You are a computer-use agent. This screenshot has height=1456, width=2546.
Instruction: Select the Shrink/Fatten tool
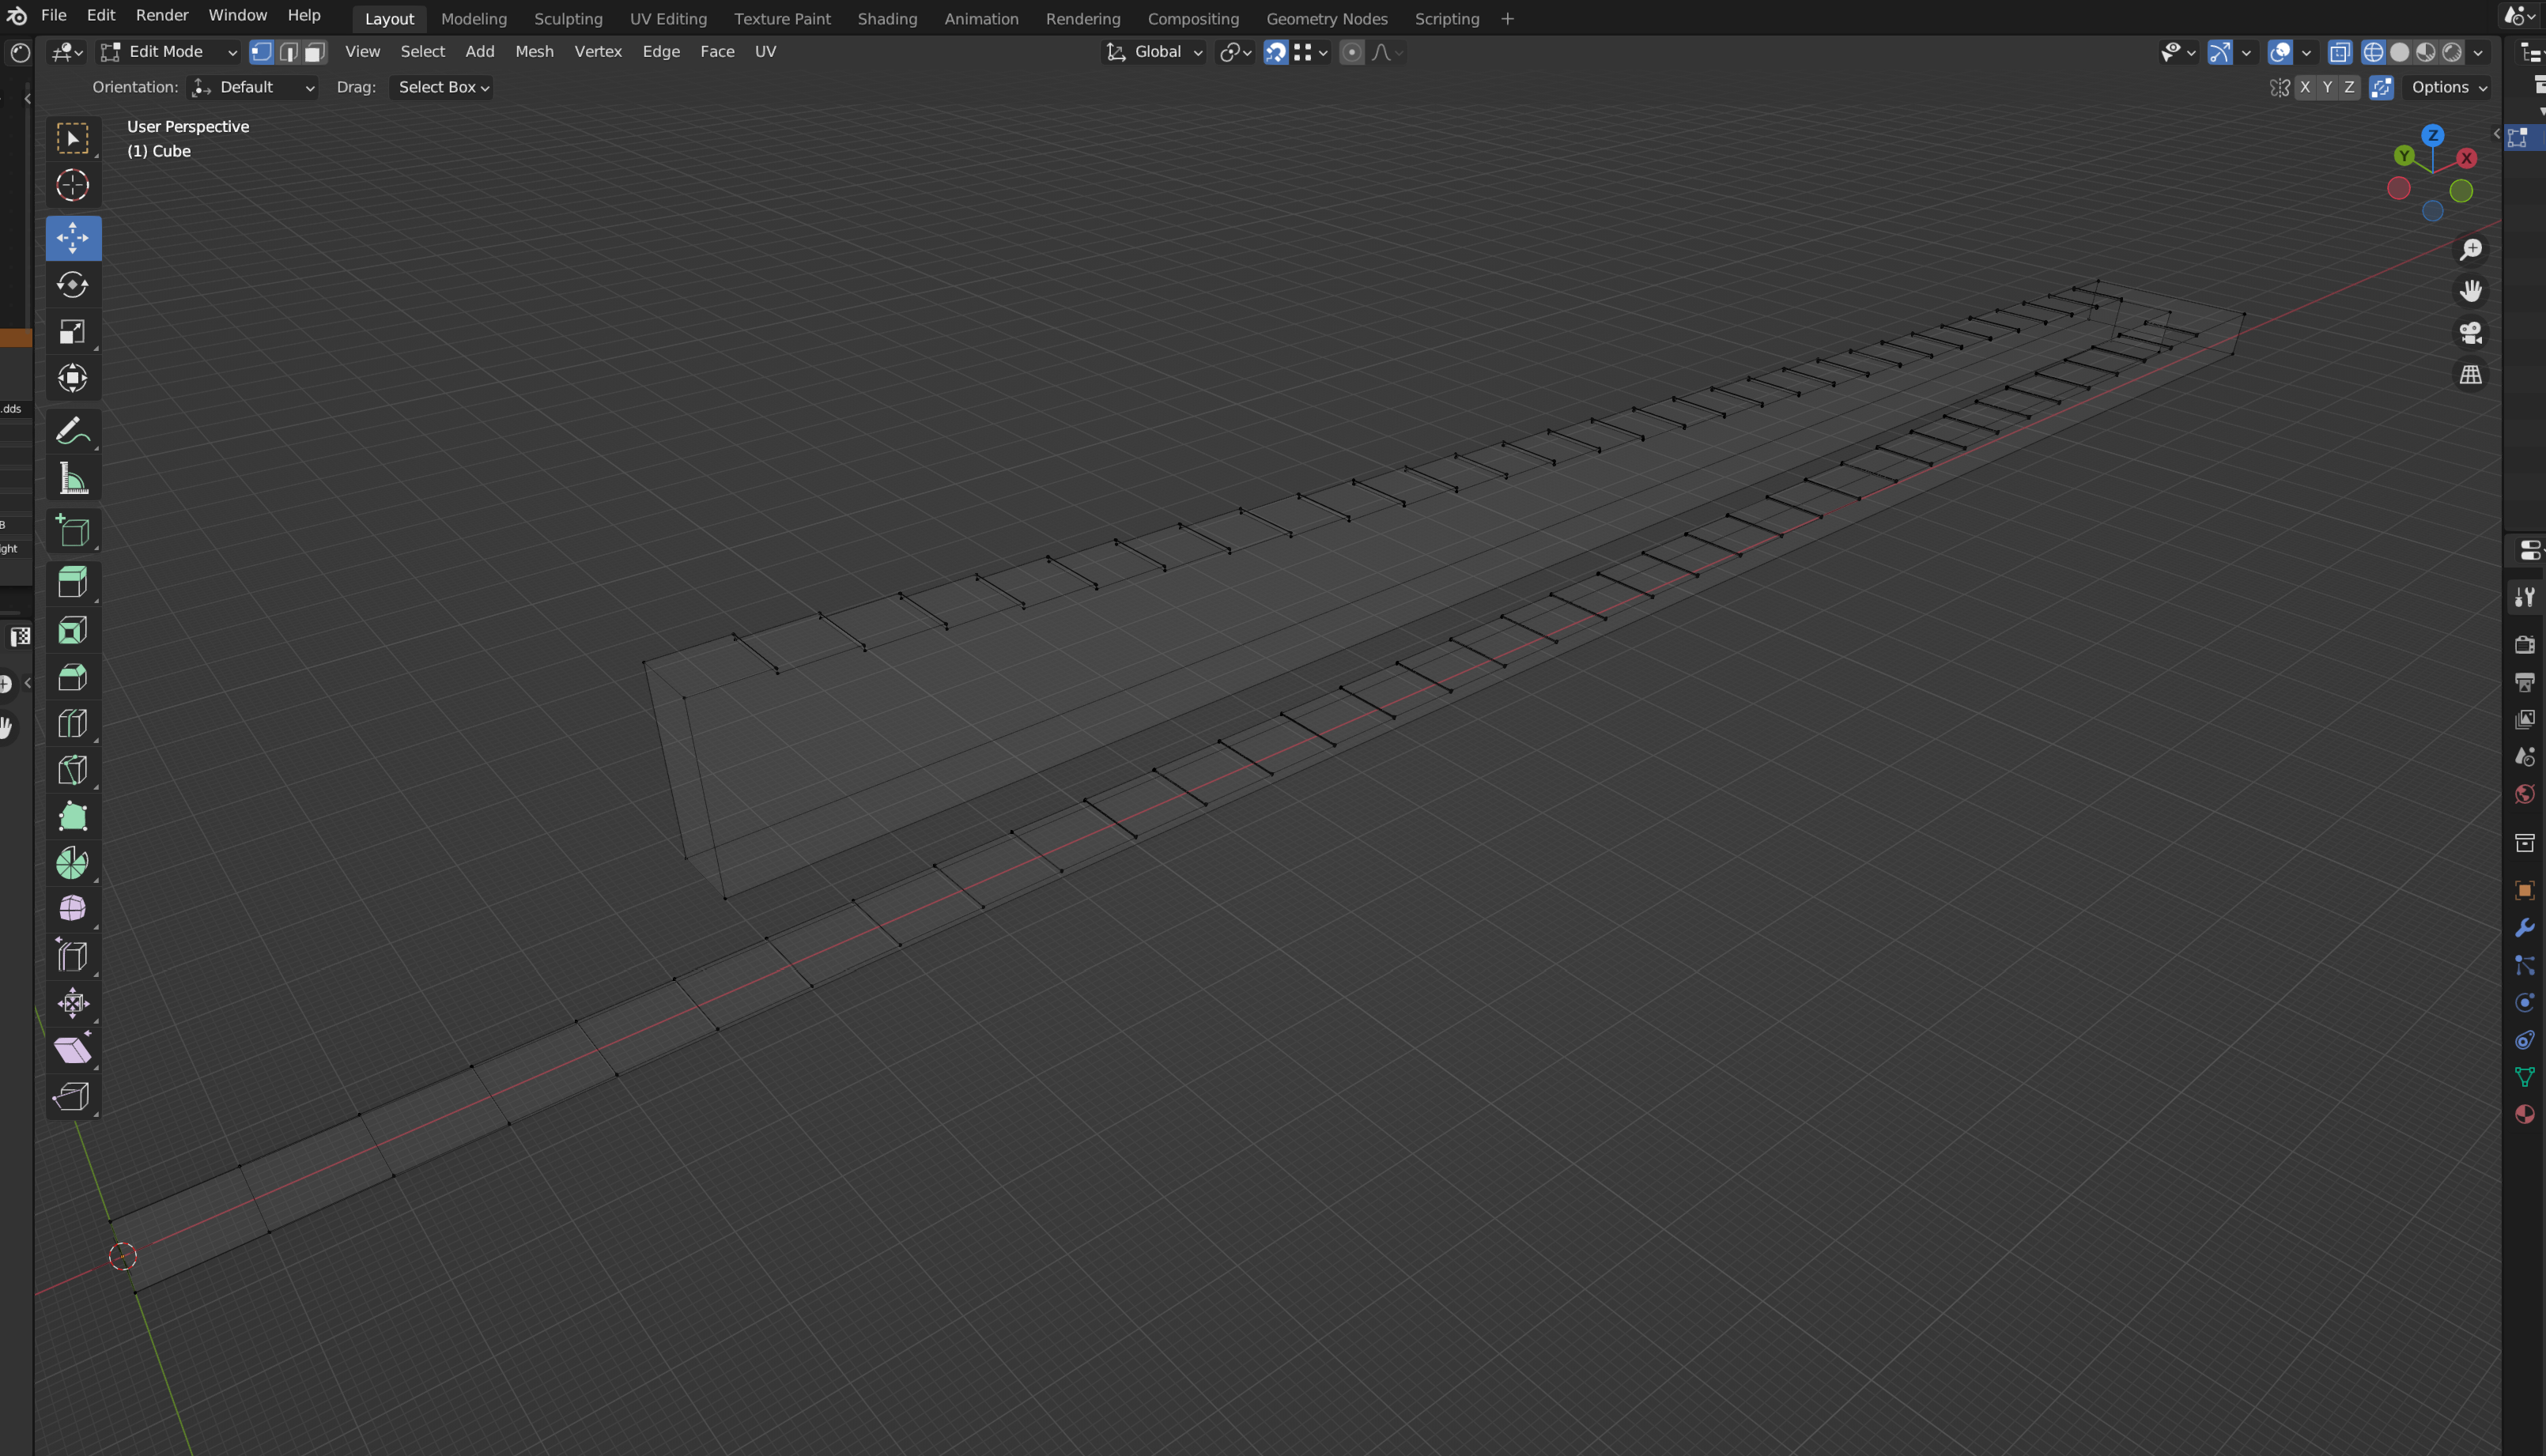coord(72,1003)
